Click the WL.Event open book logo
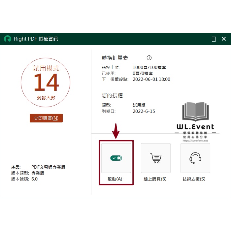The height and width of the screenshot is (231, 231). pyautogui.click(x=195, y=112)
